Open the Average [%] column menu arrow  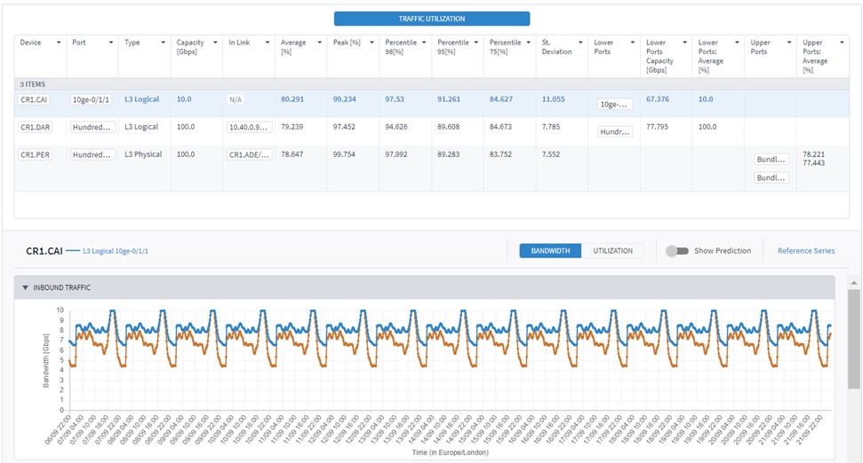click(320, 43)
